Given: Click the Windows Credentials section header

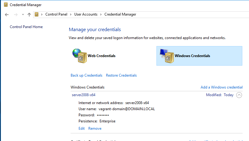Looking at the screenshot, I should [x=87, y=87].
